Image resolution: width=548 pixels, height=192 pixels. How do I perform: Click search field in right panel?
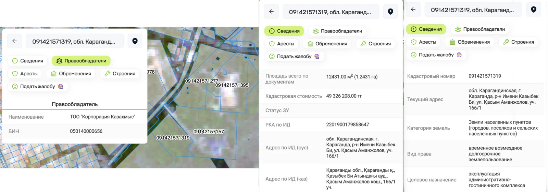[473, 10]
